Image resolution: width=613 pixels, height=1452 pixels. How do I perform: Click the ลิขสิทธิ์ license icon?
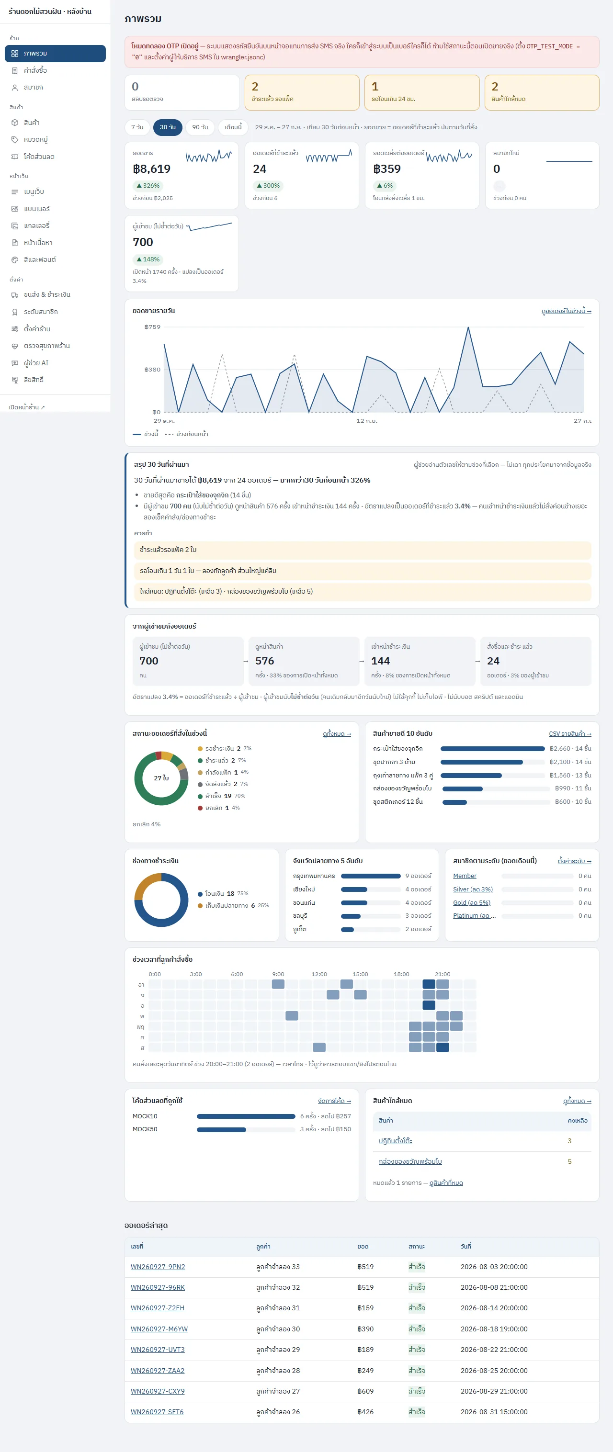click(x=15, y=380)
